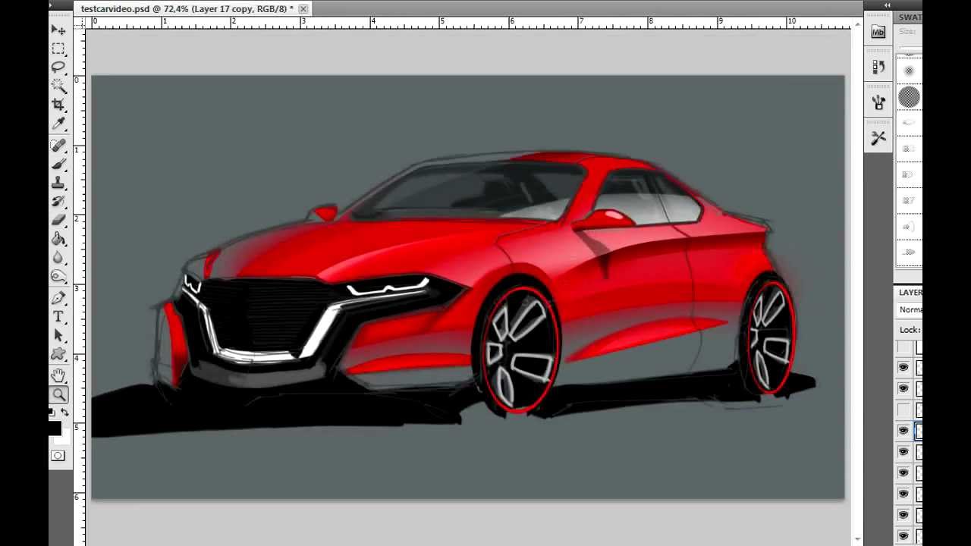Open the foreground color picker
Viewport: 971px width, 546px height.
pos(54,428)
